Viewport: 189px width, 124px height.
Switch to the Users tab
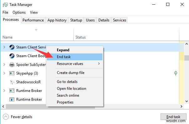pos(90,20)
